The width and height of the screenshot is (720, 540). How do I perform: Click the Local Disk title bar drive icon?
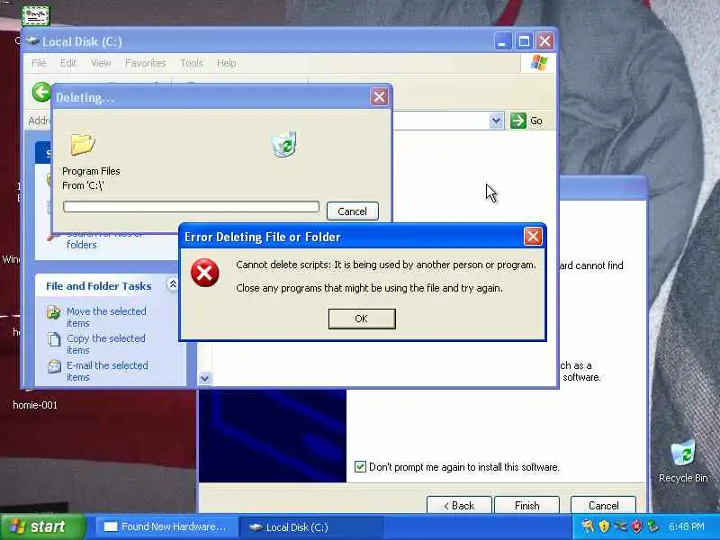(x=32, y=40)
